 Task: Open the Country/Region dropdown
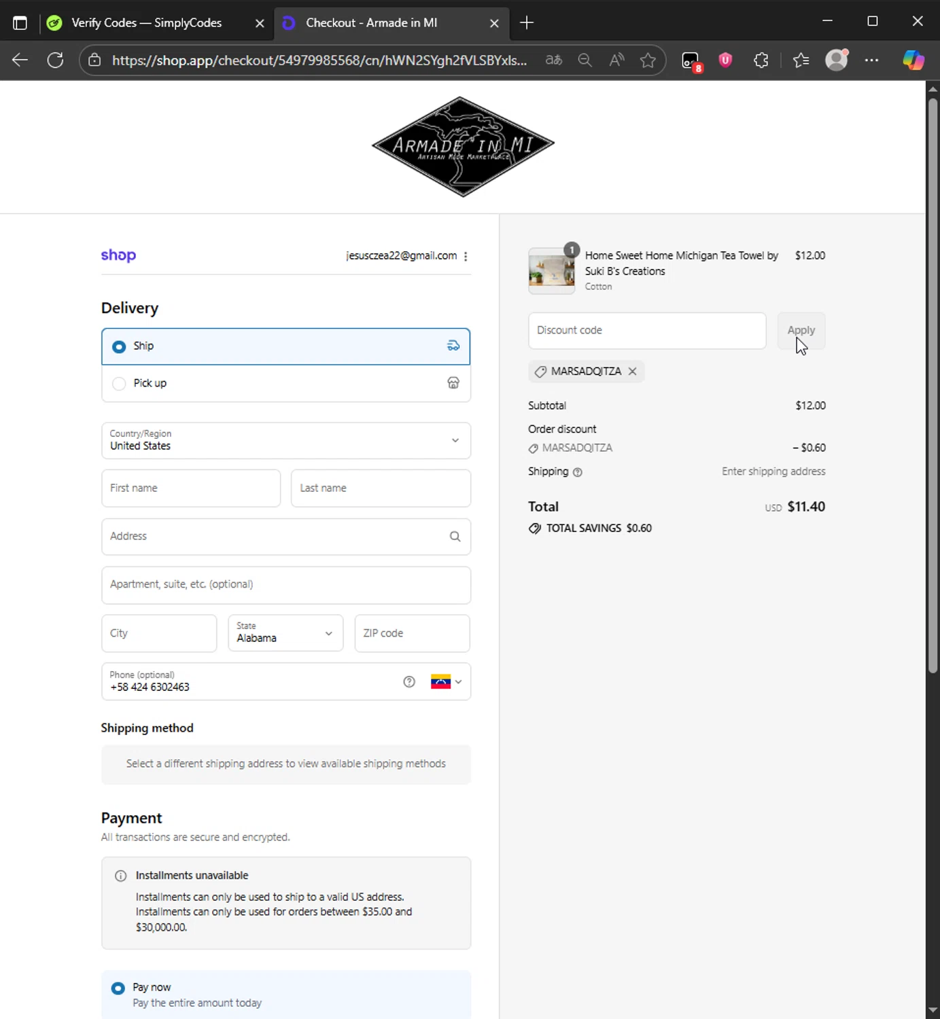pos(285,440)
